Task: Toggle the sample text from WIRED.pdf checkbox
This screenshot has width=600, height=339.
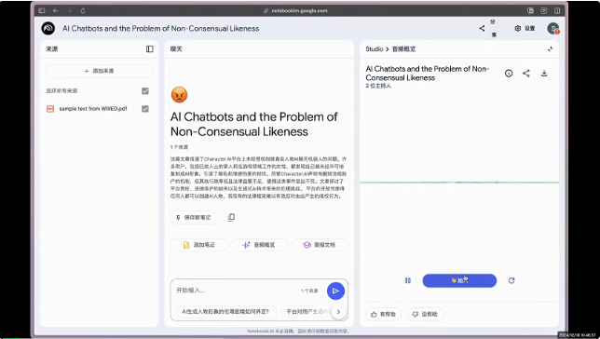Action: coord(145,109)
